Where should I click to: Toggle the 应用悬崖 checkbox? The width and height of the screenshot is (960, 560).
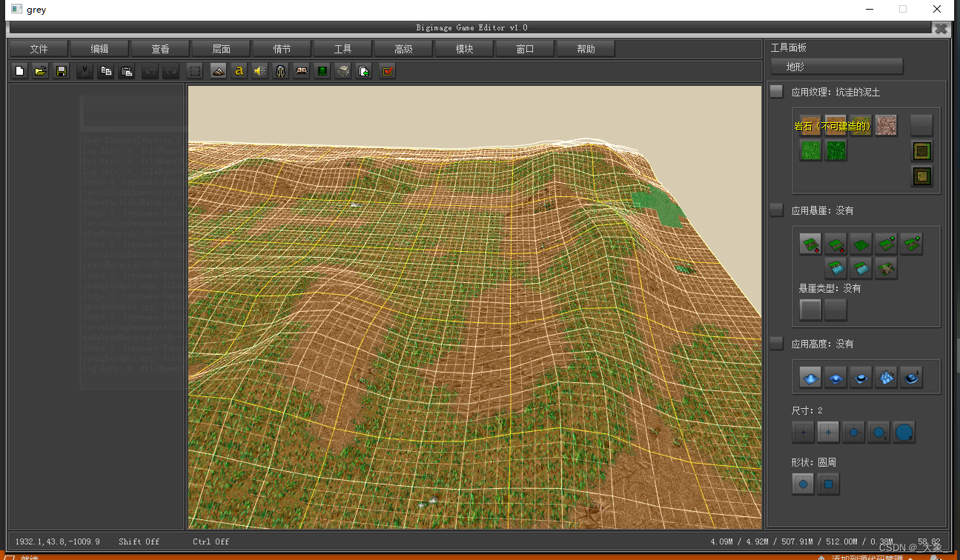(776, 210)
